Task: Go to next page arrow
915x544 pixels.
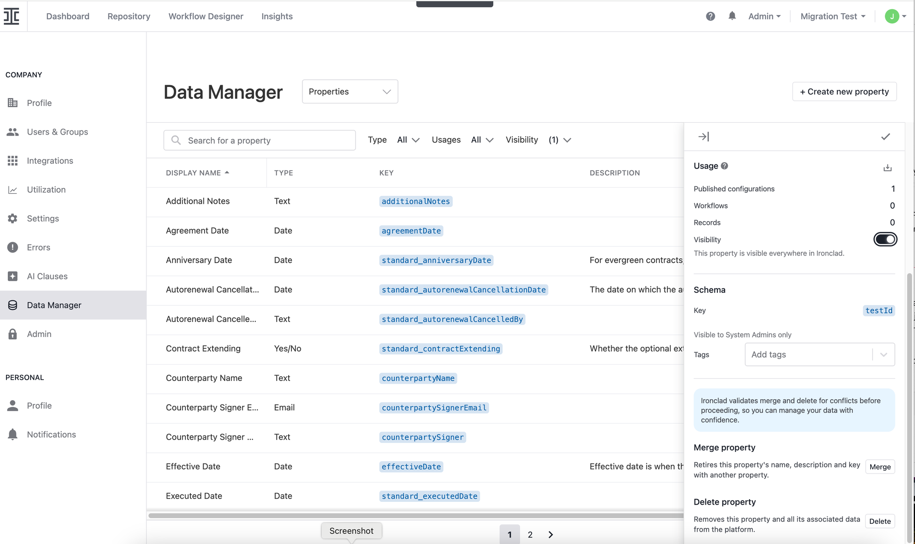Action: click(x=551, y=534)
